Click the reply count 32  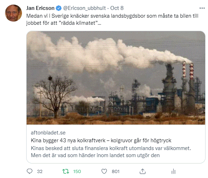[40, 172]
